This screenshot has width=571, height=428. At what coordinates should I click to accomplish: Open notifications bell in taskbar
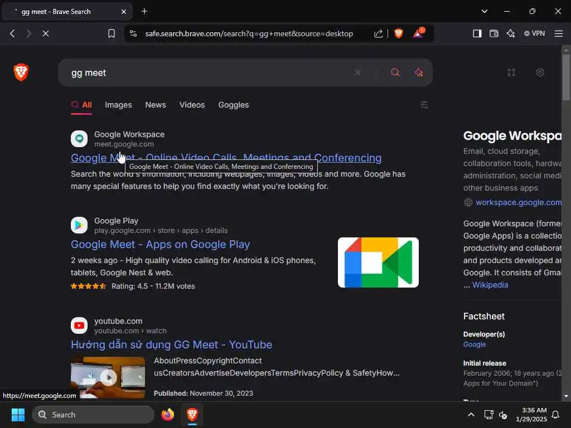[555, 415]
